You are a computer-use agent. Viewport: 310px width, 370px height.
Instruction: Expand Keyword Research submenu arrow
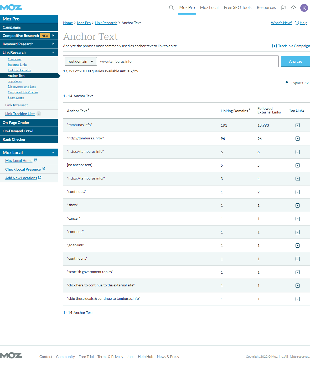pyautogui.click(x=53, y=44)
